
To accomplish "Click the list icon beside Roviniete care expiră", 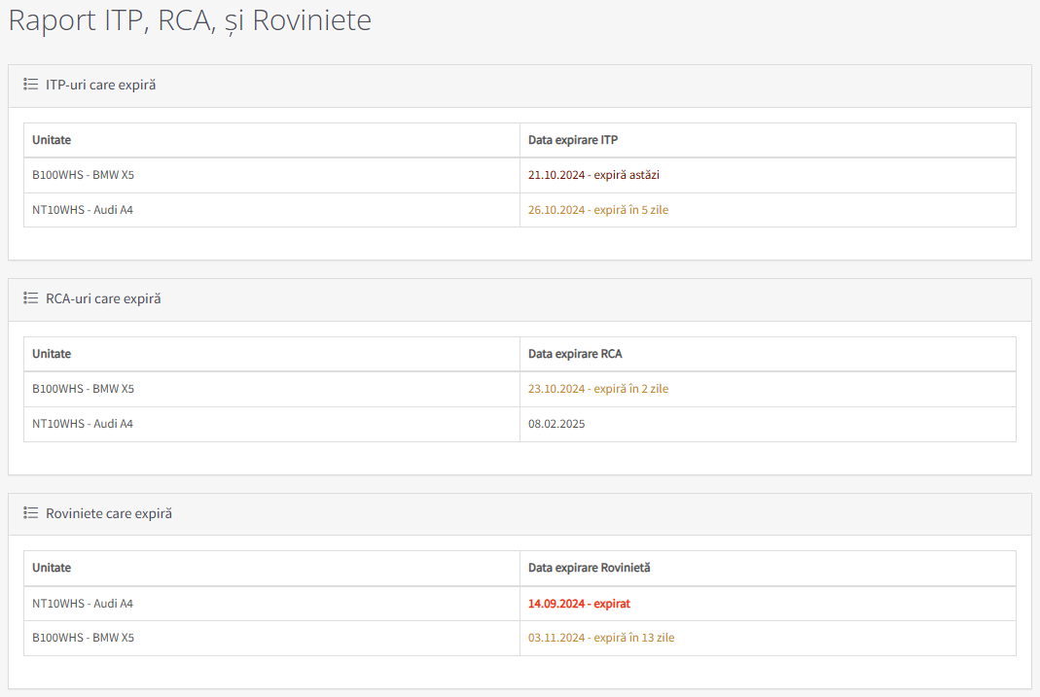I will pyautogui.click(x=30, y=513).
